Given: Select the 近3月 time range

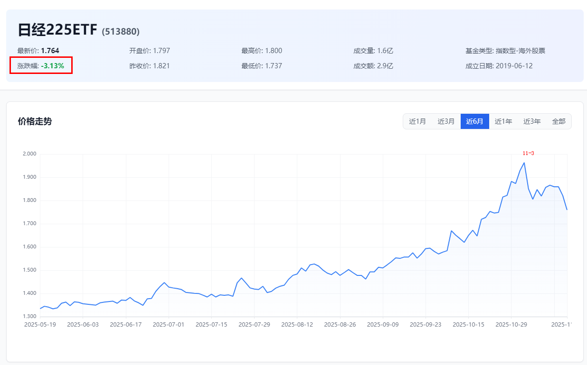Looking at the screenshot, I should point(446,121).
